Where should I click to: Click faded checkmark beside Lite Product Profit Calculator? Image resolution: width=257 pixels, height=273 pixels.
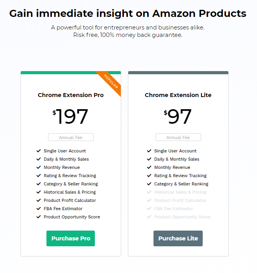click(x=149, y=200)
